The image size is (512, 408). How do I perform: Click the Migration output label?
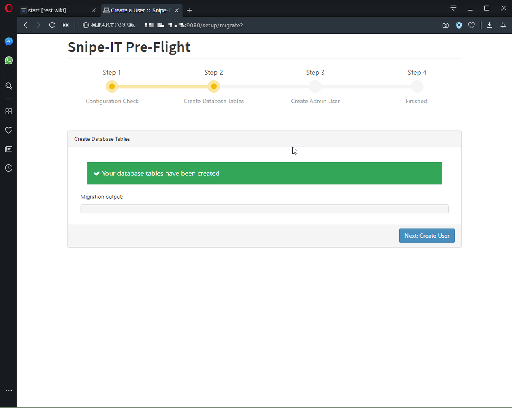pos(102,197)
